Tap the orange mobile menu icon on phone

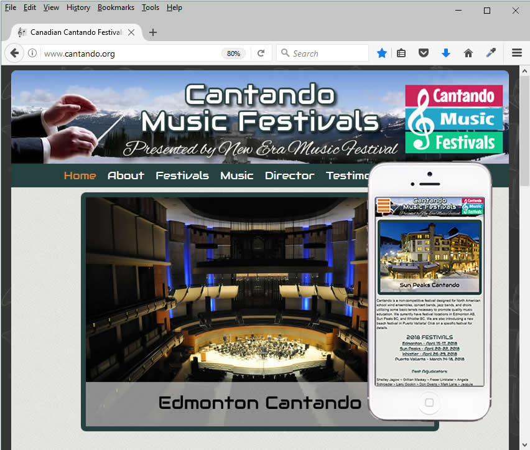(x=384, y=205)
